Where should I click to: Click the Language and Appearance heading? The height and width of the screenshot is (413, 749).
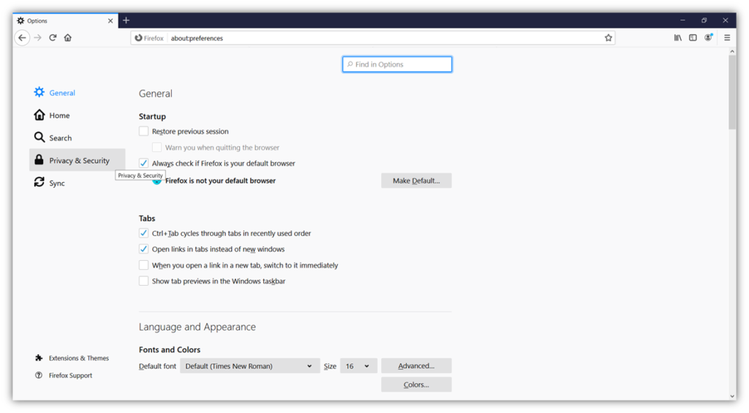tap(197, 327)
